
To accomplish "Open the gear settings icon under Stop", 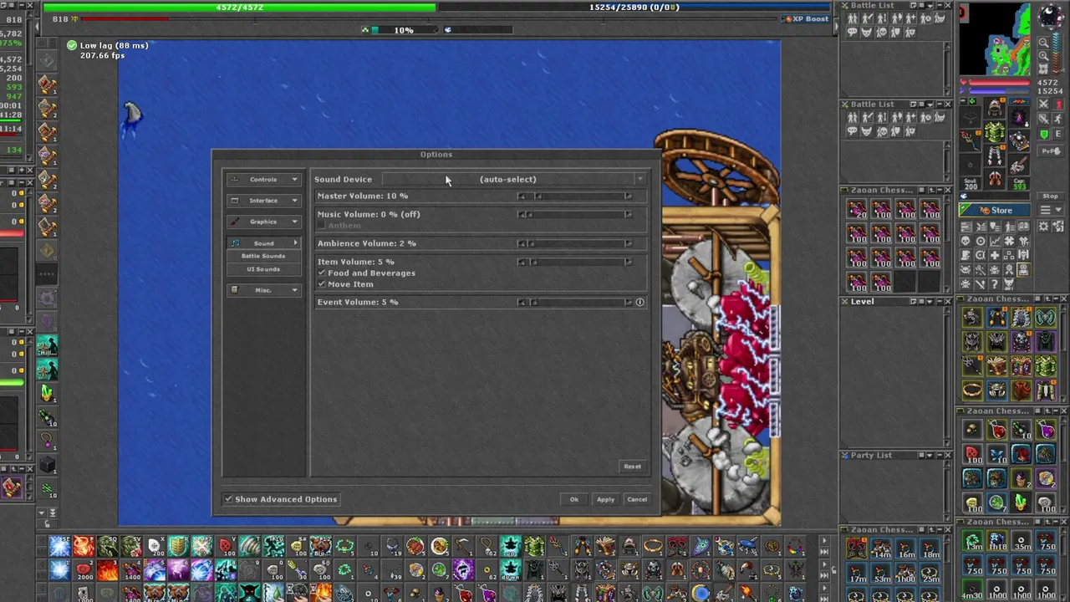I will coord(1043,226).
